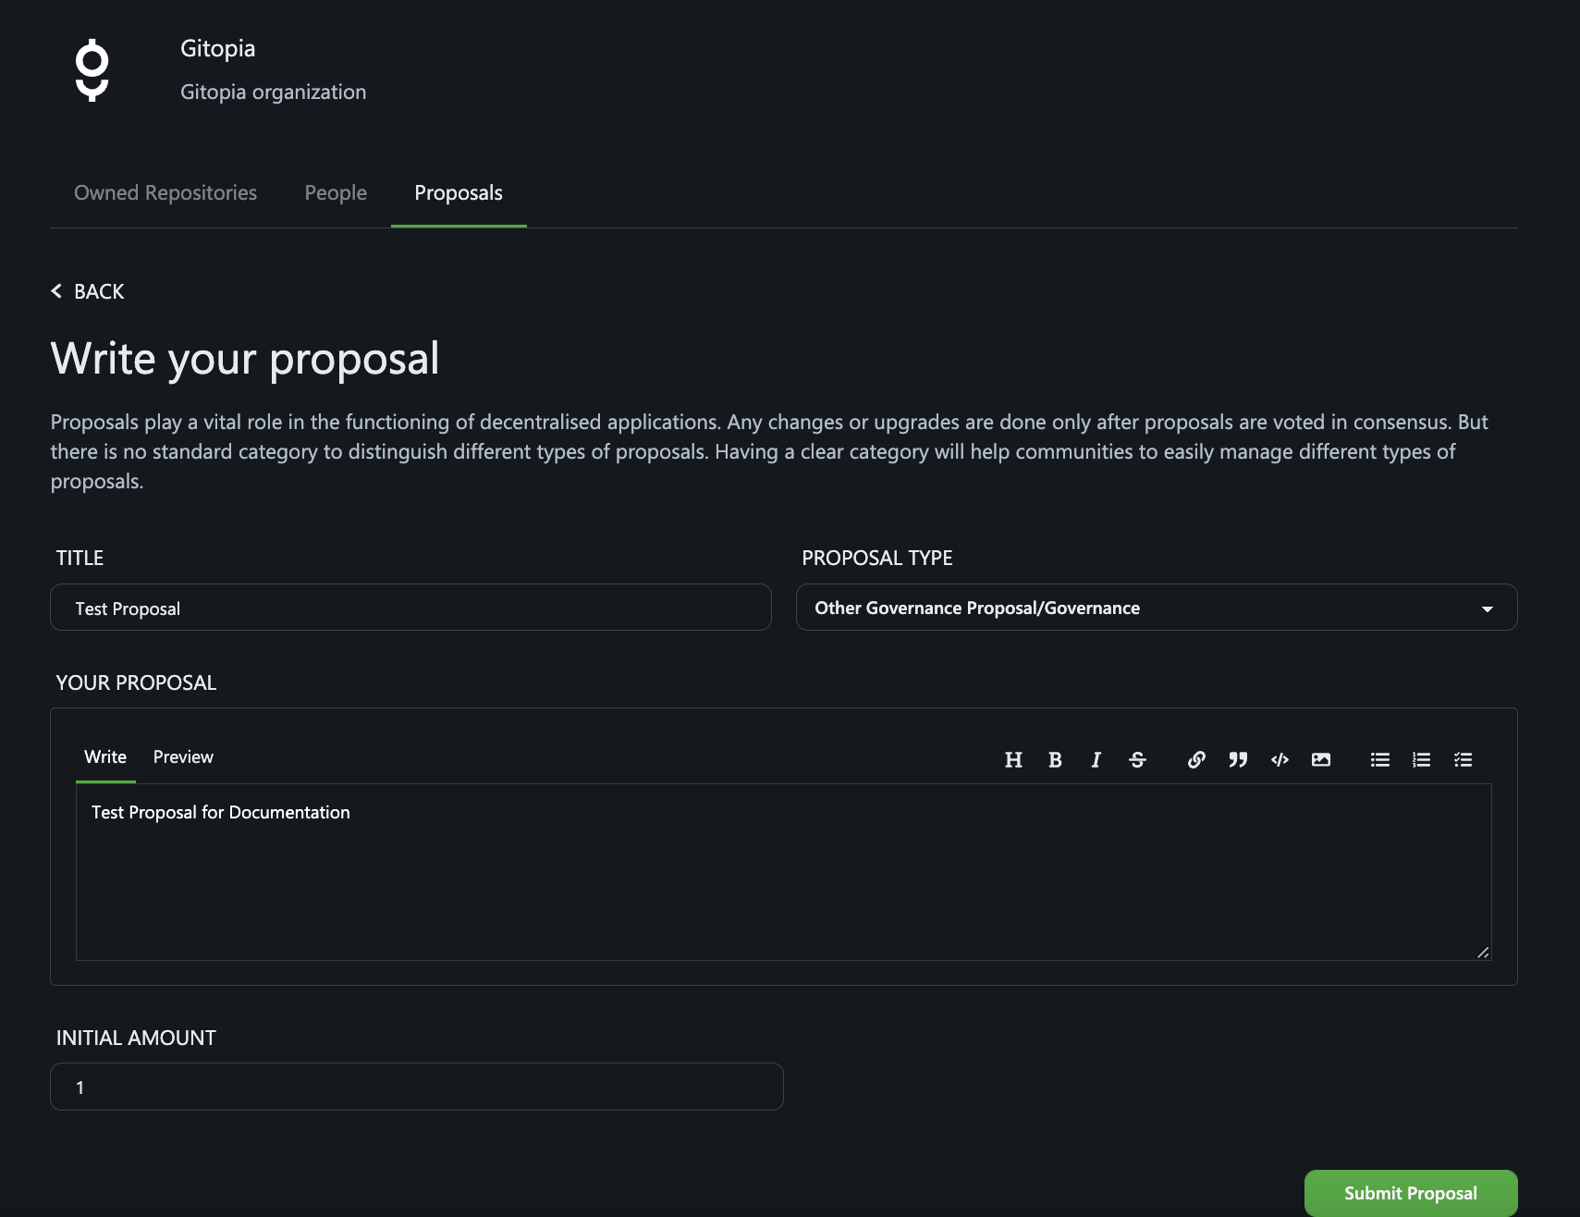Screen dimensions: 1580x1217
Task: Focus the Title input field
Action: [410, 608]
